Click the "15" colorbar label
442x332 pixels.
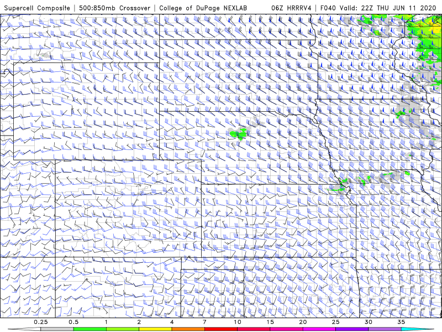click(270, 322)
